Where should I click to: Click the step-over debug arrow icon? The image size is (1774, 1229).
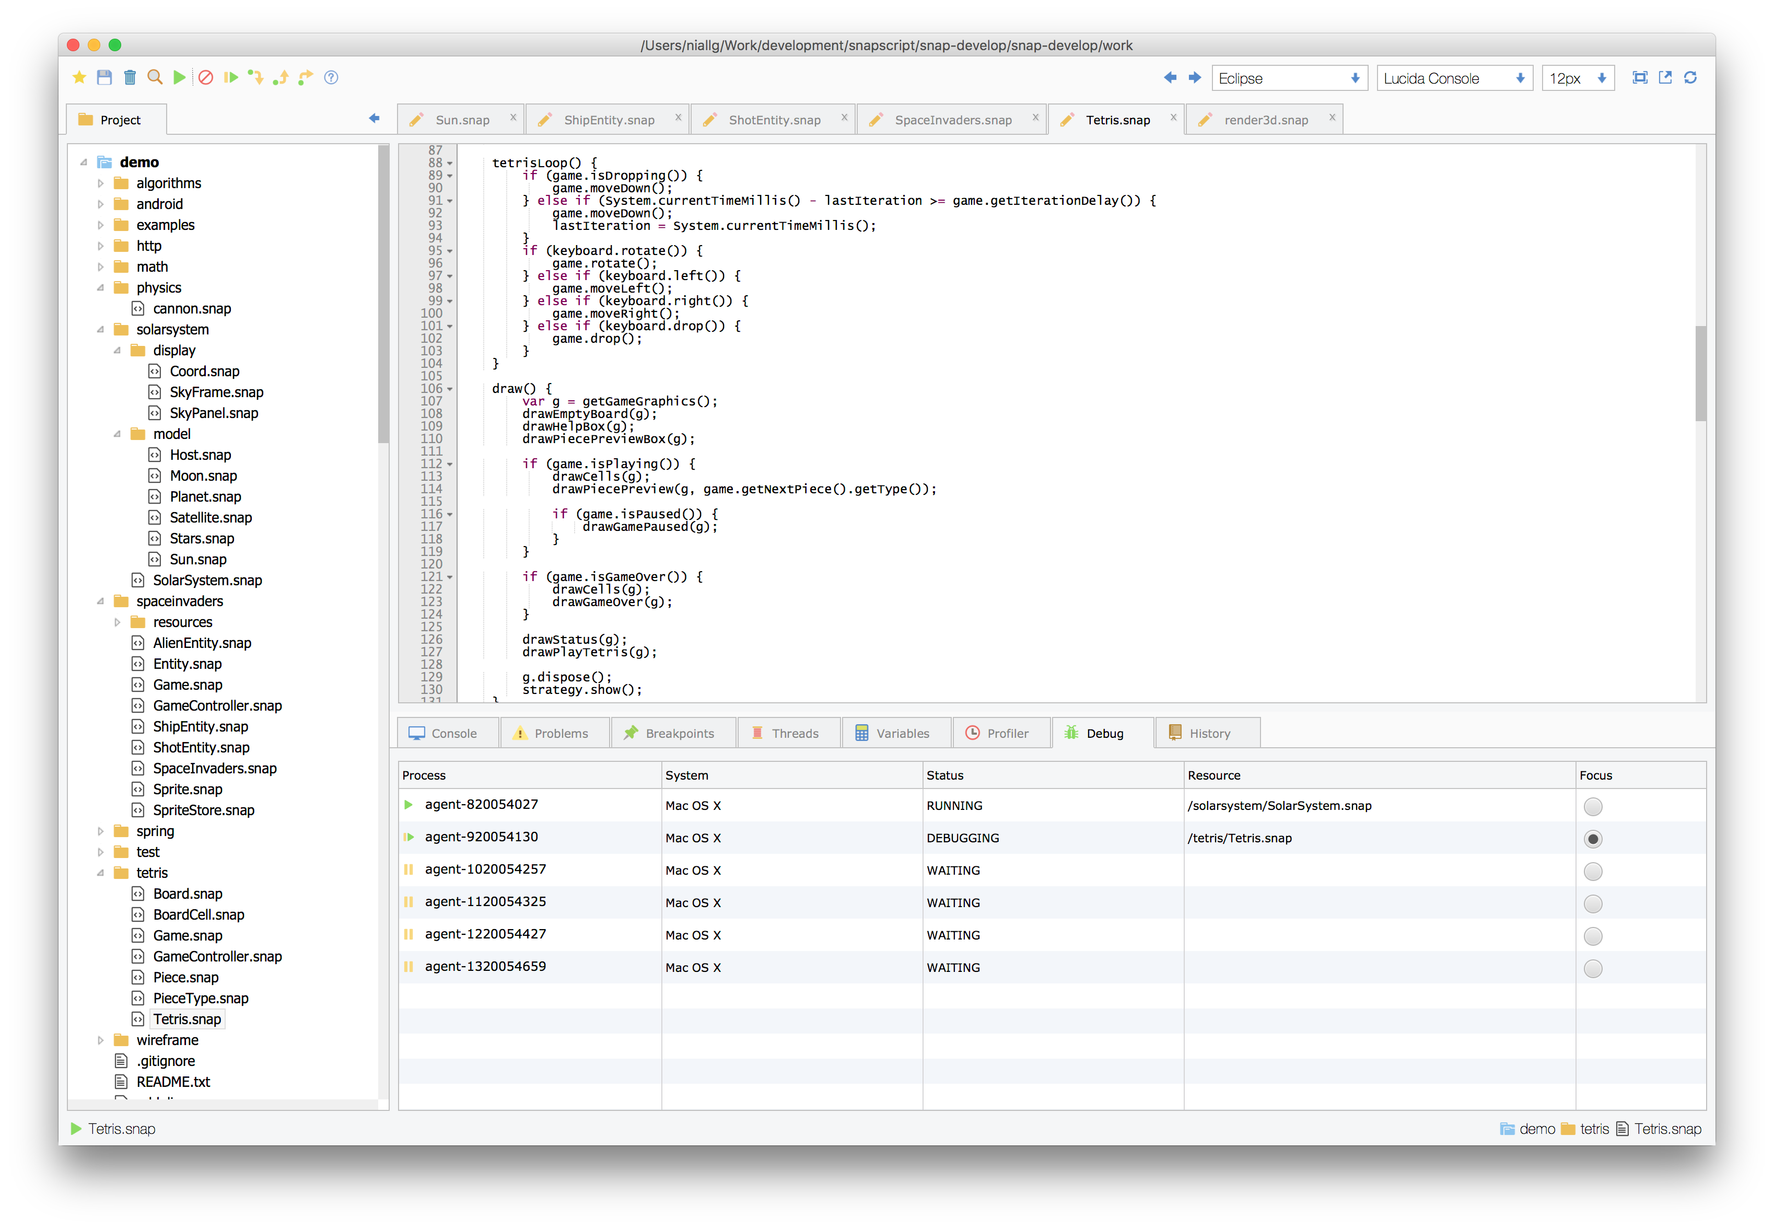[x=306, y=78]
